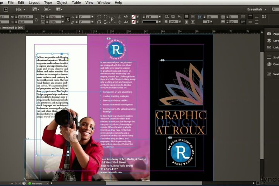The image size is (279, 186).
Task: Click the rotate 90° clockwise icon
Action: 99,17
